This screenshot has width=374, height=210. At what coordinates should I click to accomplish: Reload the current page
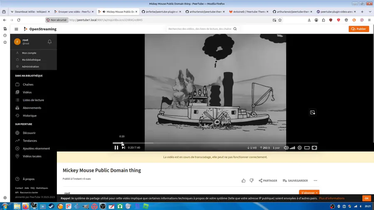(x=19, y=20)
